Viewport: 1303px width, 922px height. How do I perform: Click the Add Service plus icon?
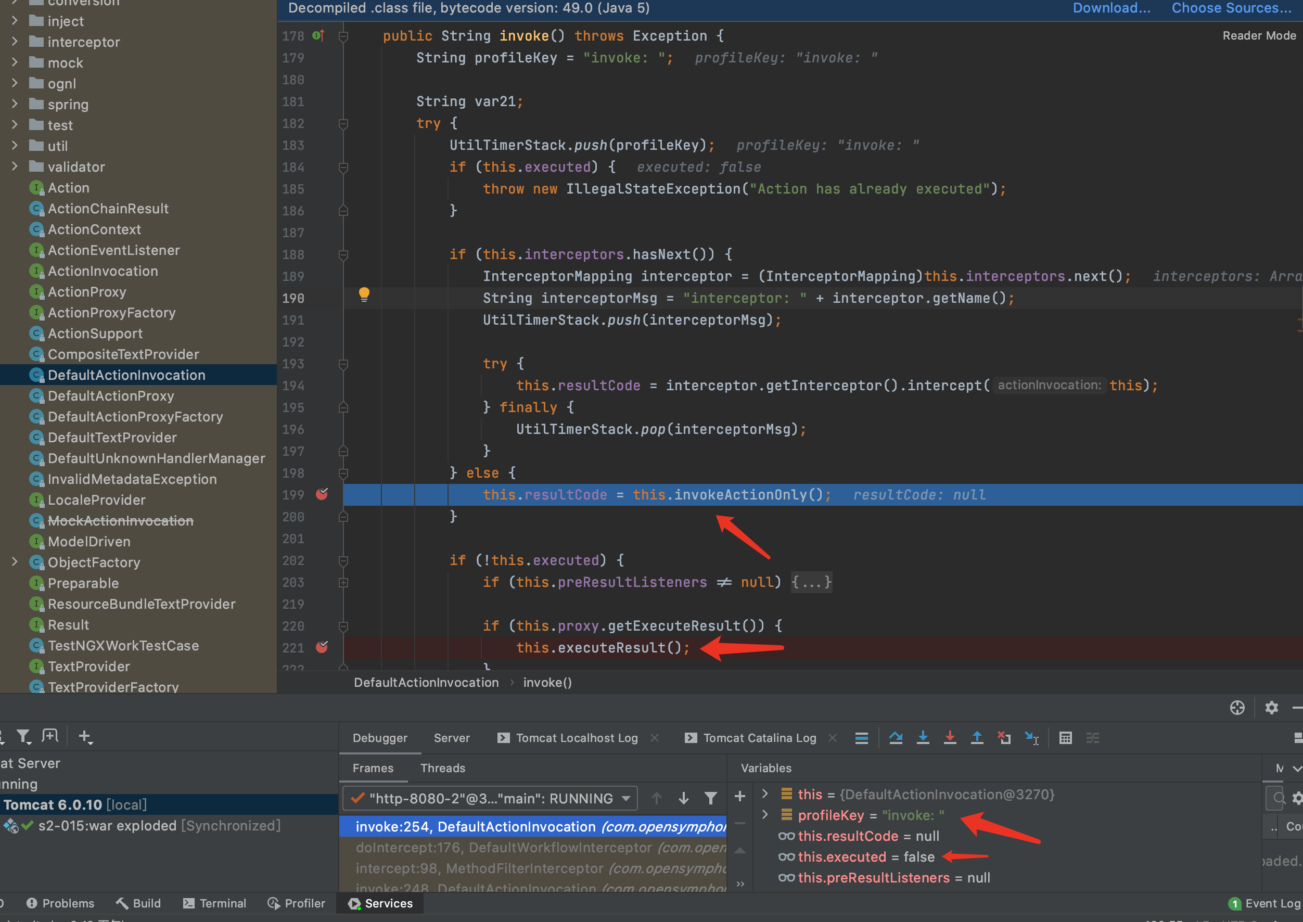tap(85, 737)
